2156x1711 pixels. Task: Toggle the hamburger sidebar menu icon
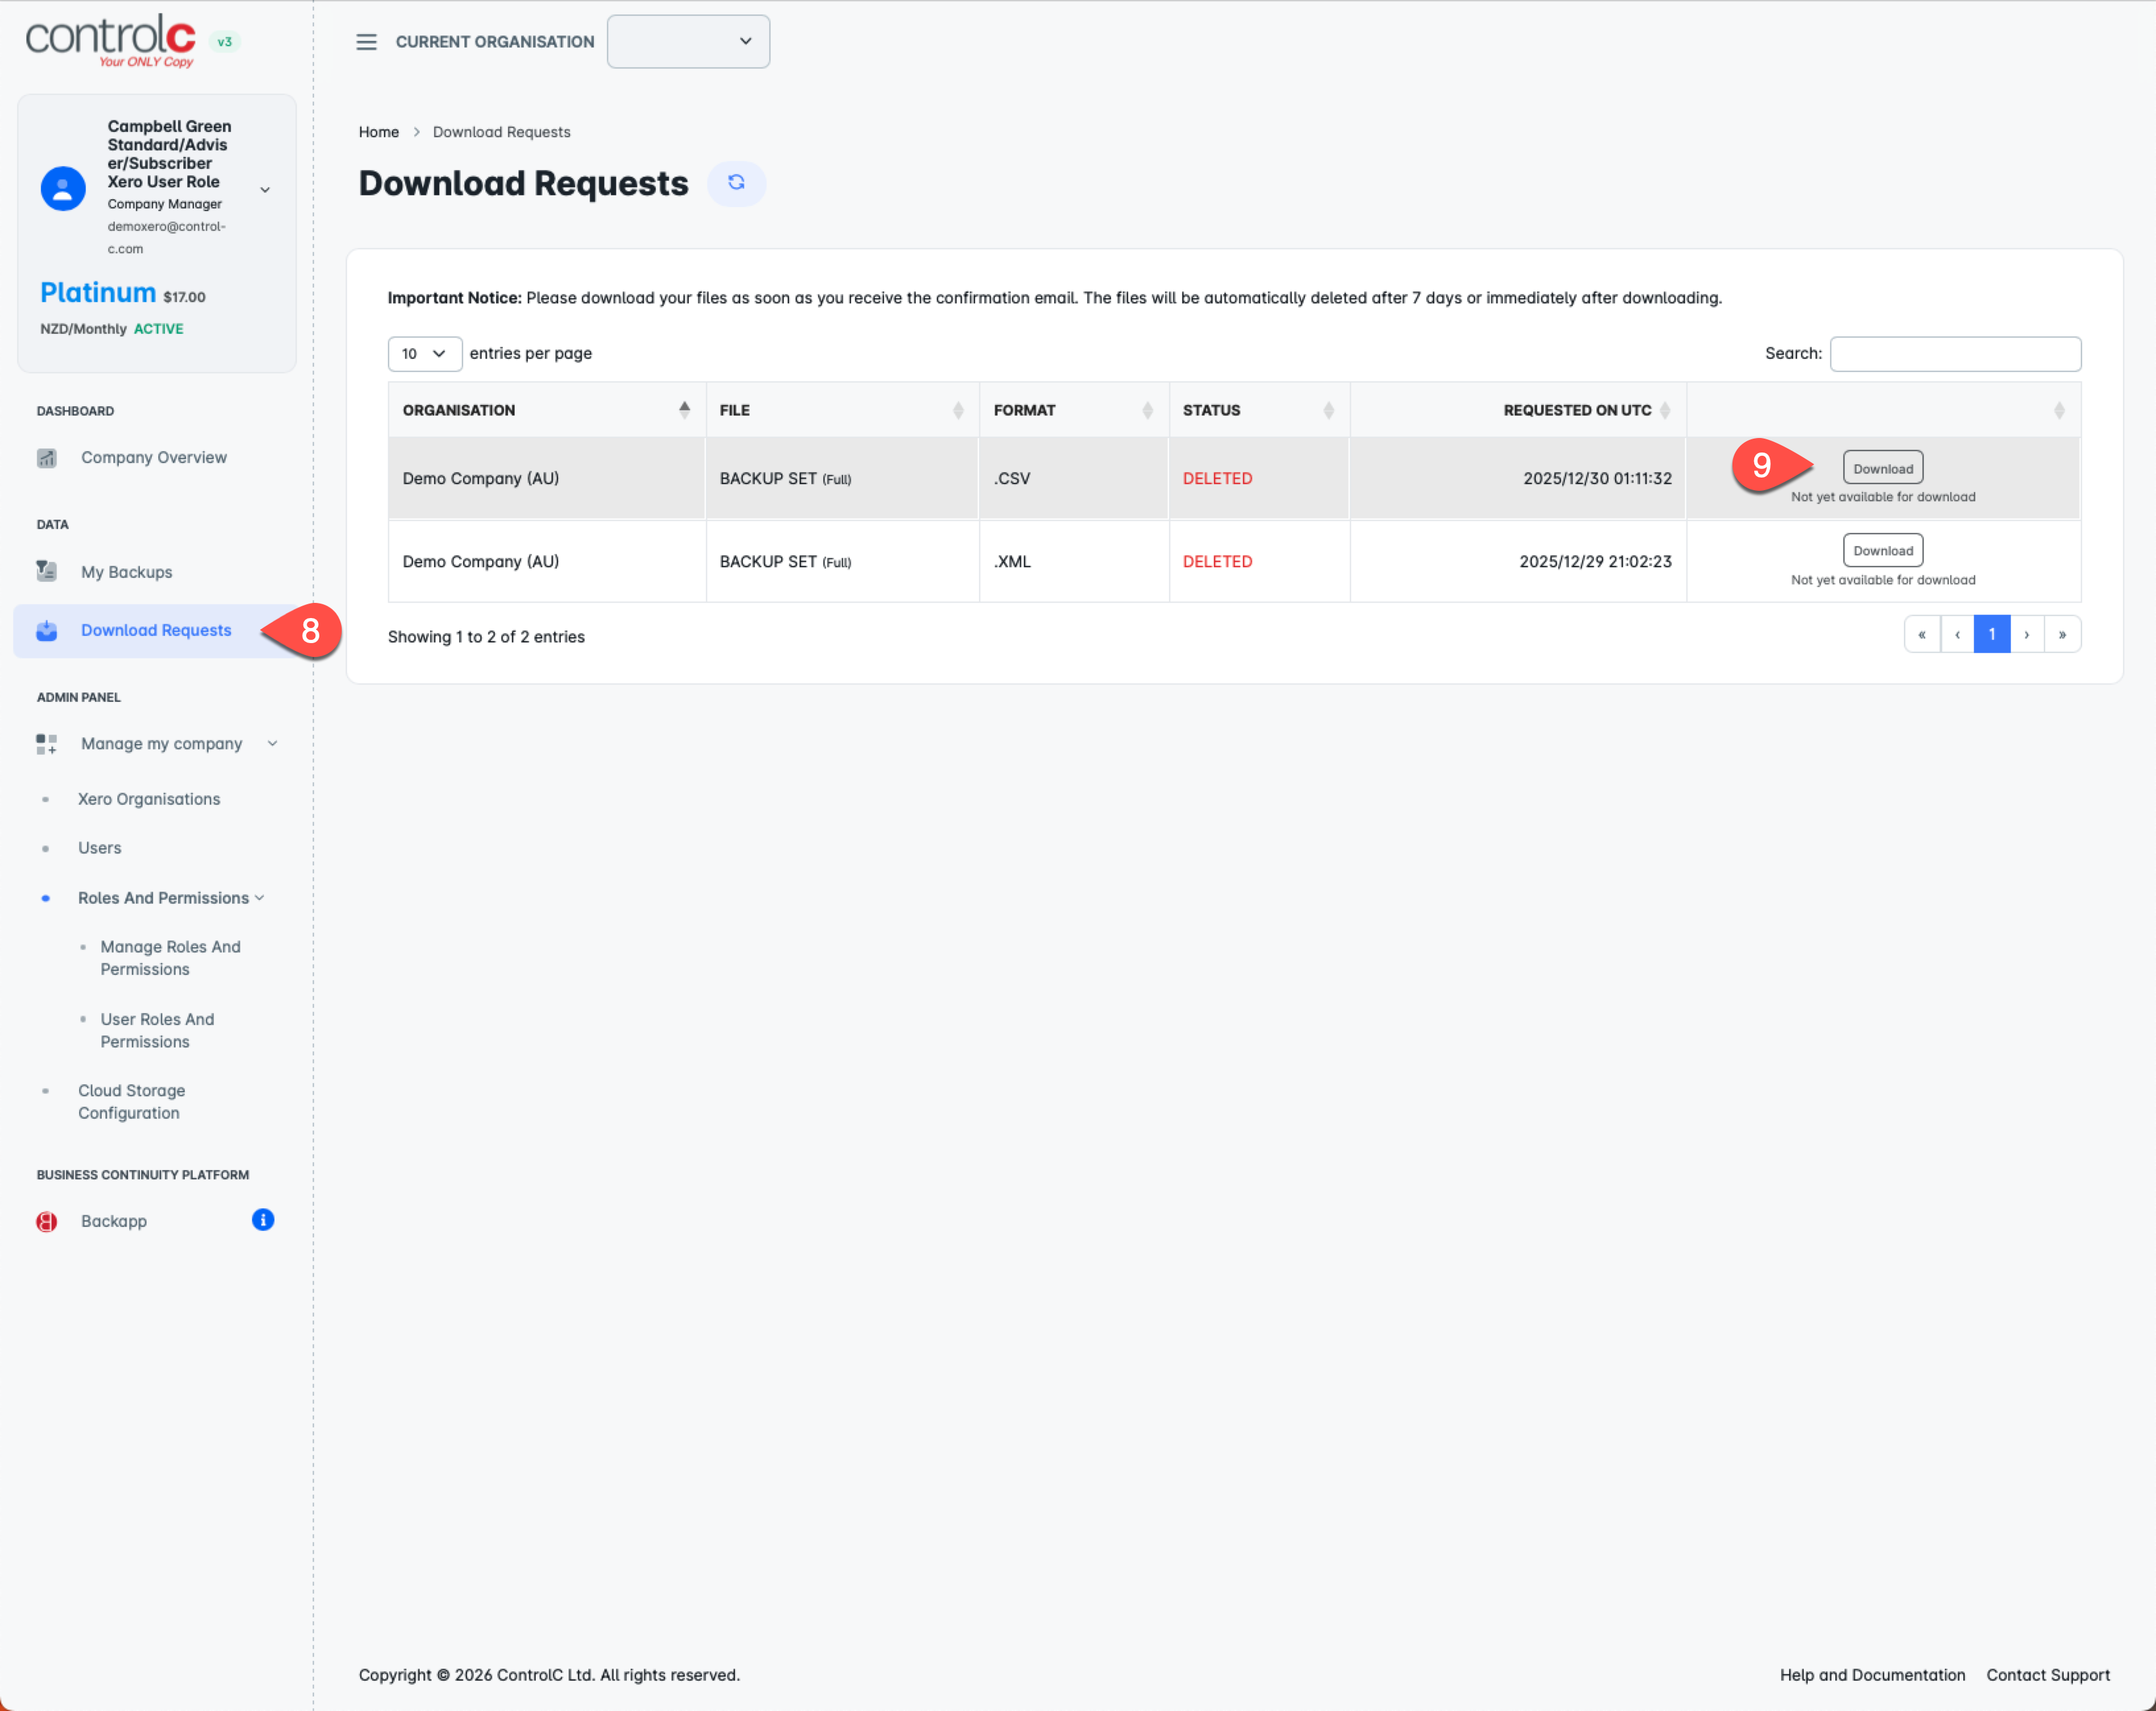click(366, 42)
